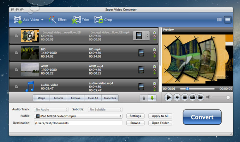
Task: Open settings gear for audio-video row
Action: [x=155, y=83]
